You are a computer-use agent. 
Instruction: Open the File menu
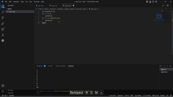6,2
